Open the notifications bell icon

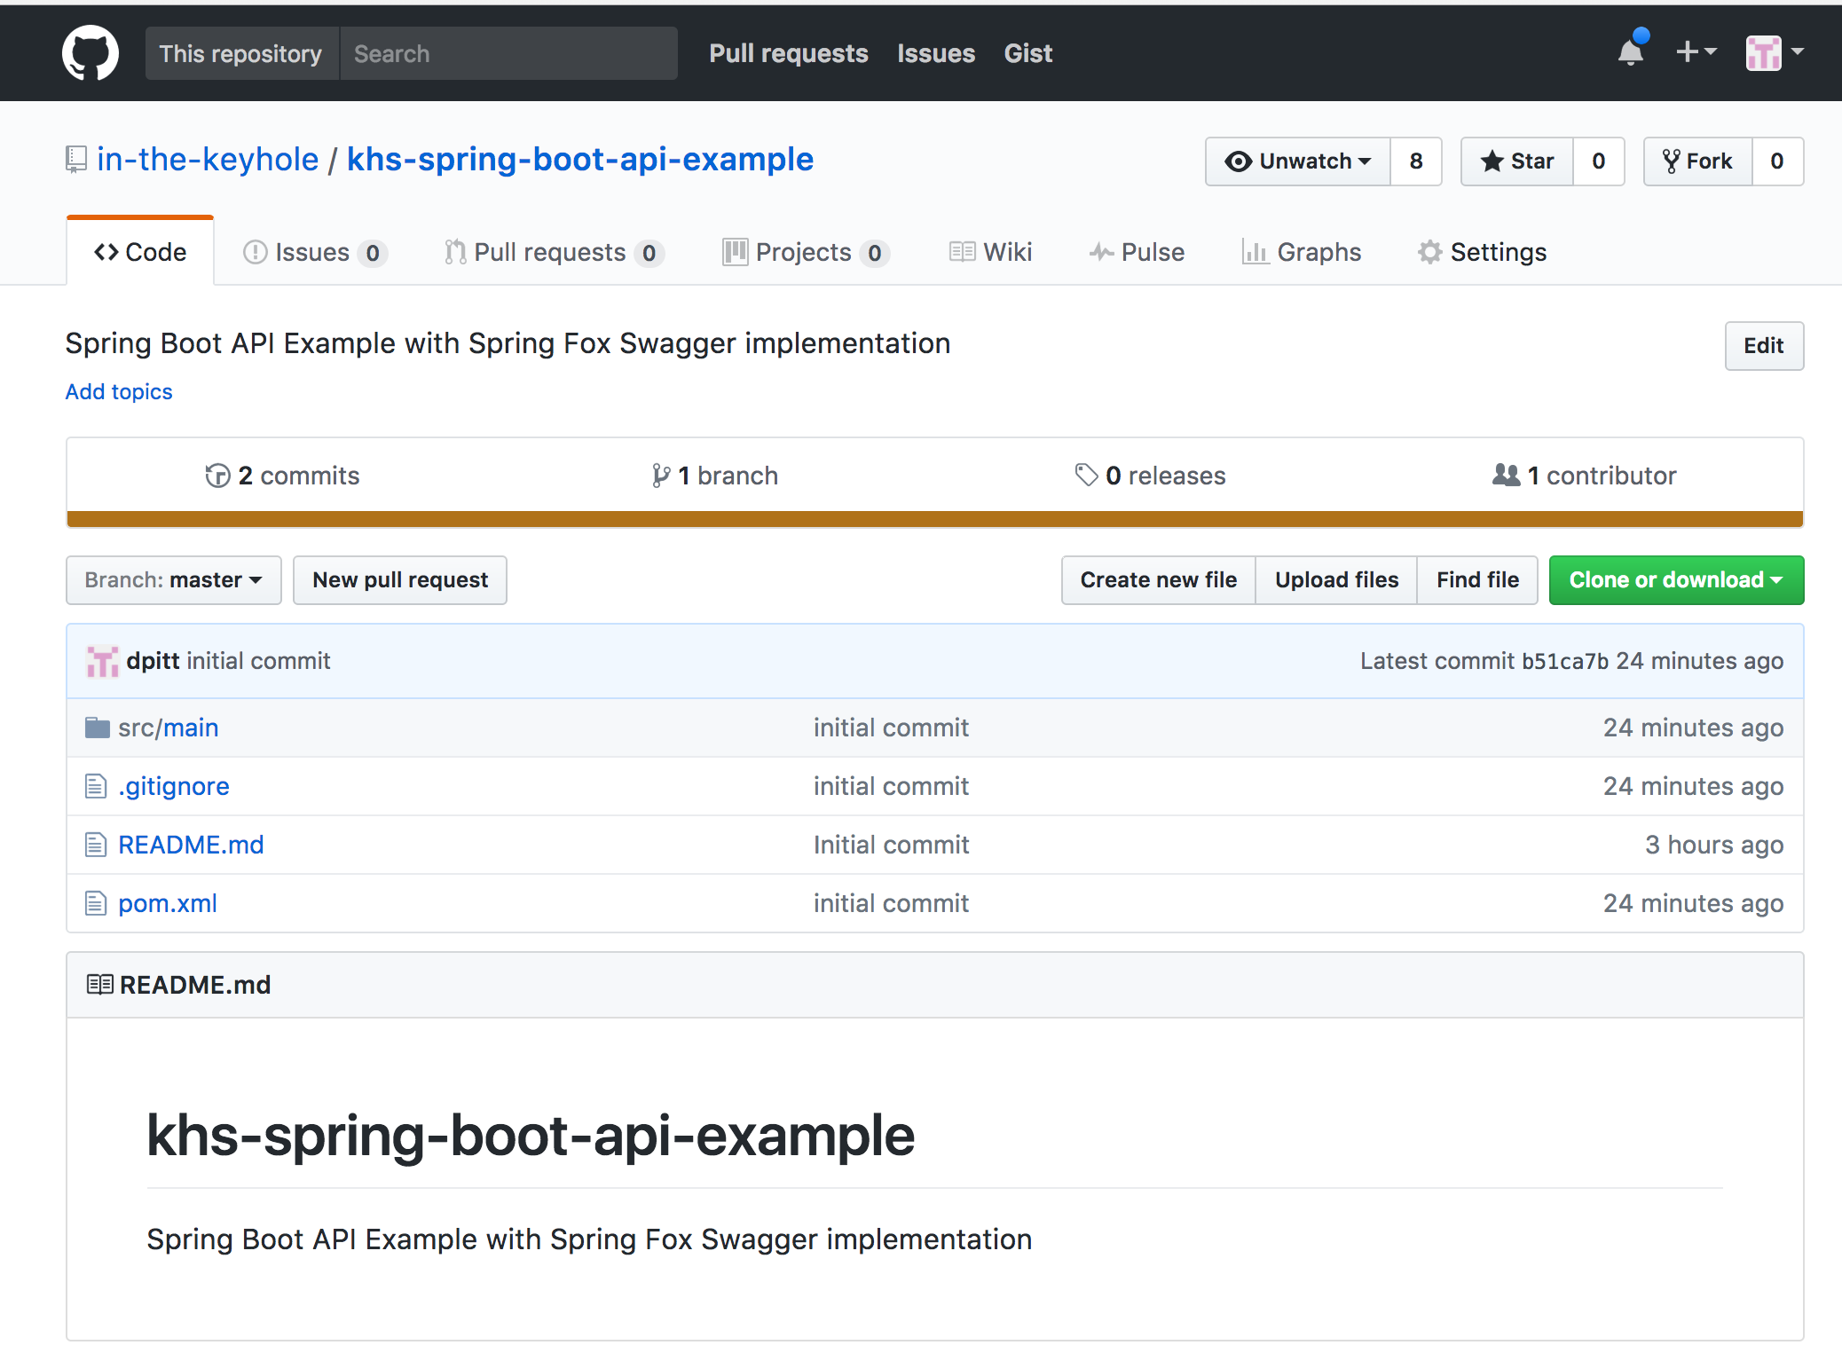pyautogui.click(x=1632, y=51)
